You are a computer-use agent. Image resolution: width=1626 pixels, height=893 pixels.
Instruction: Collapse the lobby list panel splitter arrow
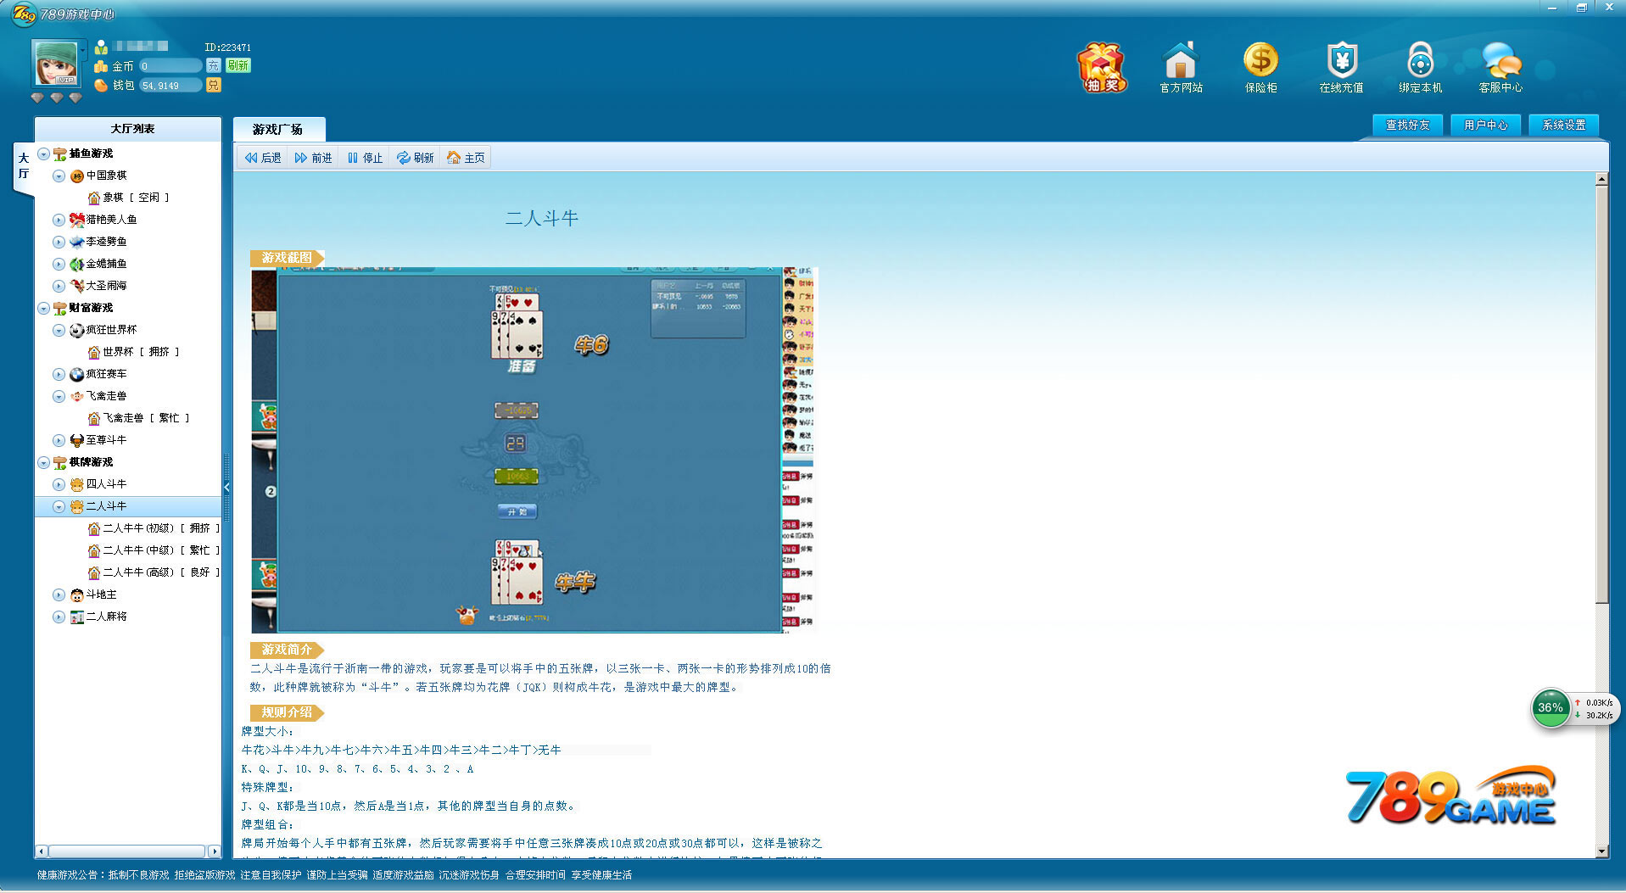[226, 487]
